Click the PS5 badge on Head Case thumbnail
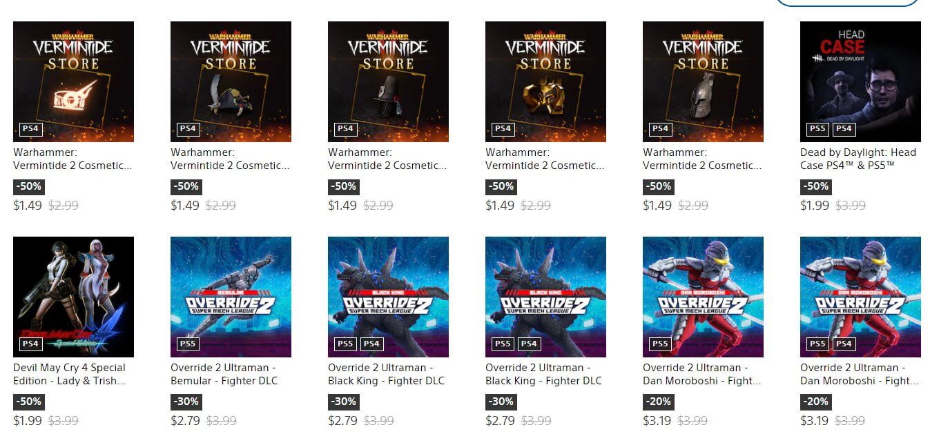Image resolution: width=930 pixels, height=445 pixels. click(x=817, y=128)
